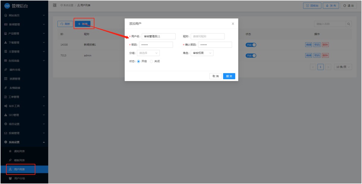Click 删除 for user 14330
Viewport: 362px width, 184px height.
pyautogui.click(x=325, y=45)
